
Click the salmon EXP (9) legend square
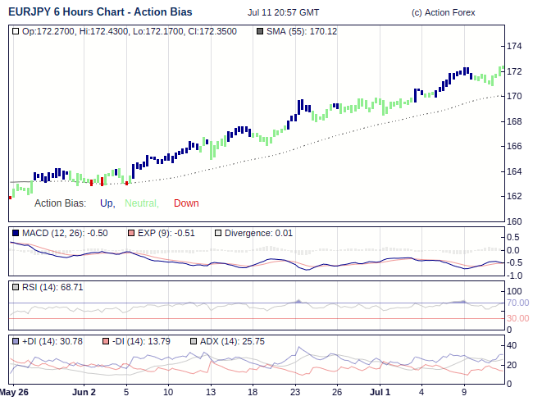click(131, 234)
